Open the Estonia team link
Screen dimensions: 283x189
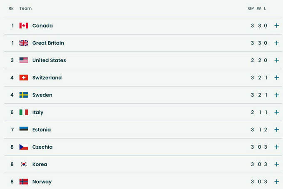42,129
